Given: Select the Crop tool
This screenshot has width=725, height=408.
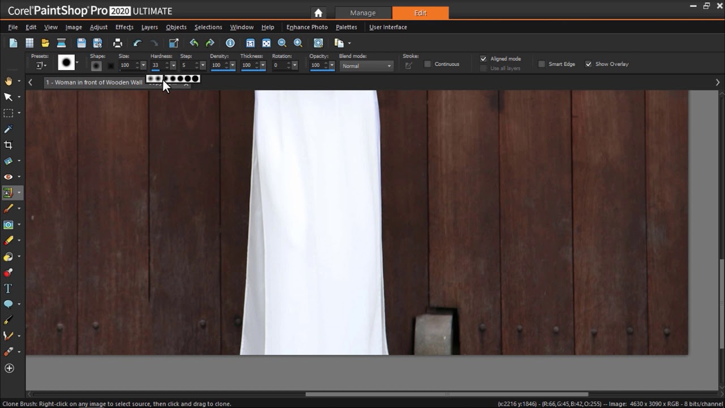Looking at the screenshot, I should click(8, 145).
